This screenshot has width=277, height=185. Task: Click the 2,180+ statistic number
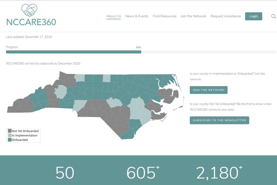(219, 173)
